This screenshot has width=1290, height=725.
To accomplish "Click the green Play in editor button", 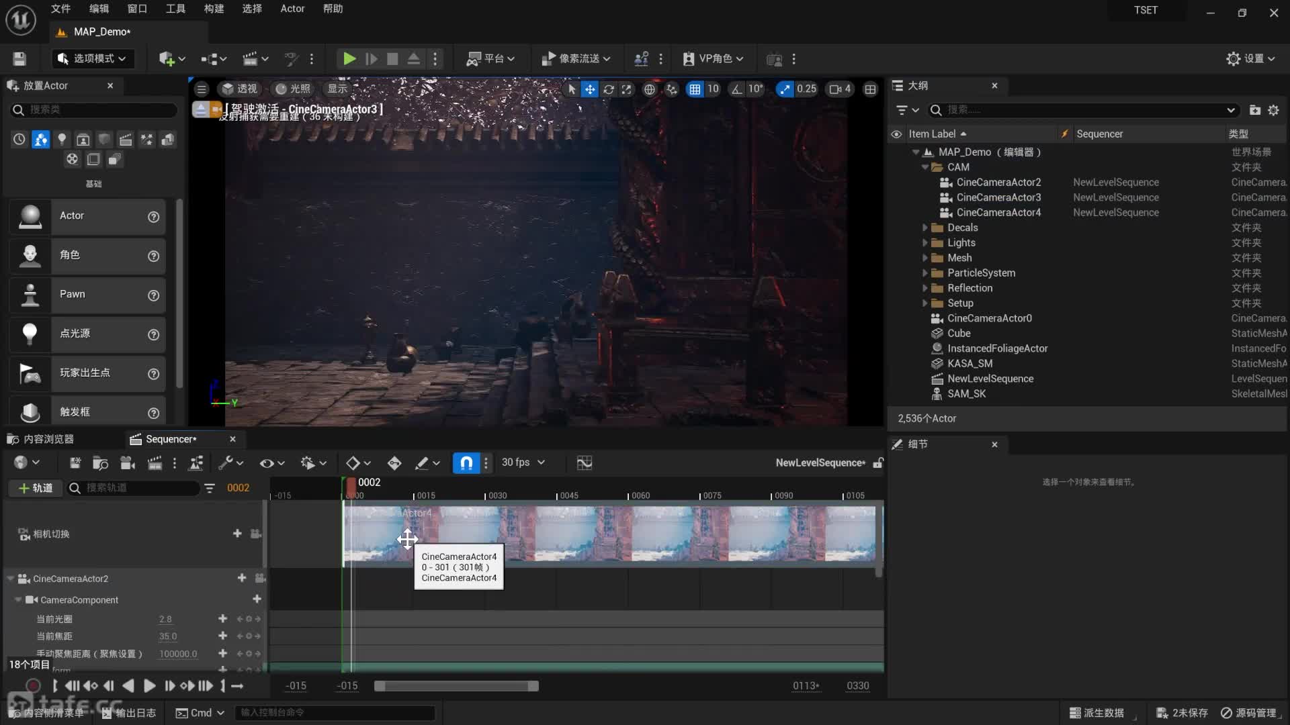I will click(x=349, y=59).
